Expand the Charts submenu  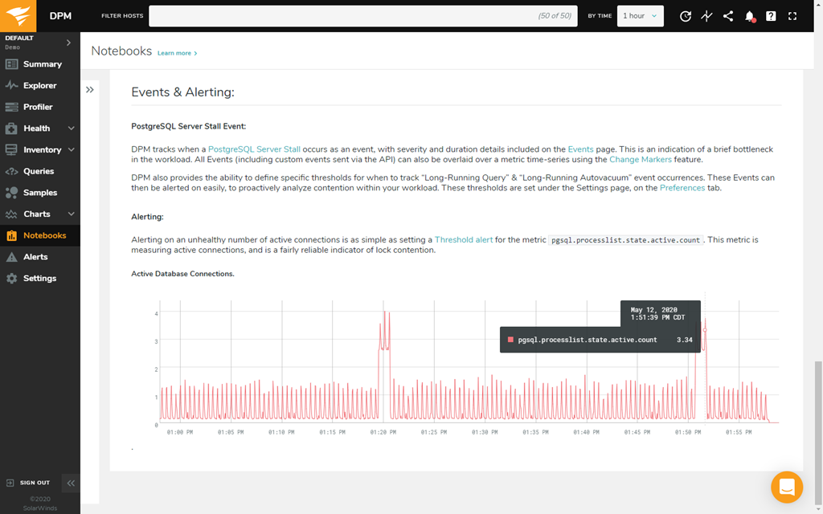(x=71, y=214)
